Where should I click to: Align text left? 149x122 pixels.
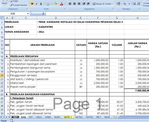click(x=70, y=4)
